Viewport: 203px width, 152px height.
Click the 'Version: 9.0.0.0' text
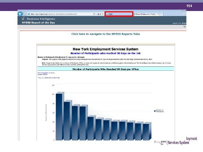point(43,74)
